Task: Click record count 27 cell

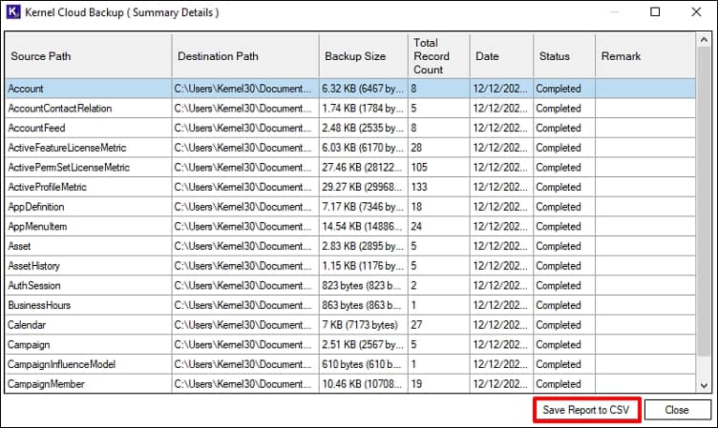Action: point(438,325)
